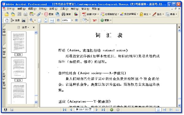The image size is (184, 115).
Task: Activate the Hand tool
Action: click(7, 20)
